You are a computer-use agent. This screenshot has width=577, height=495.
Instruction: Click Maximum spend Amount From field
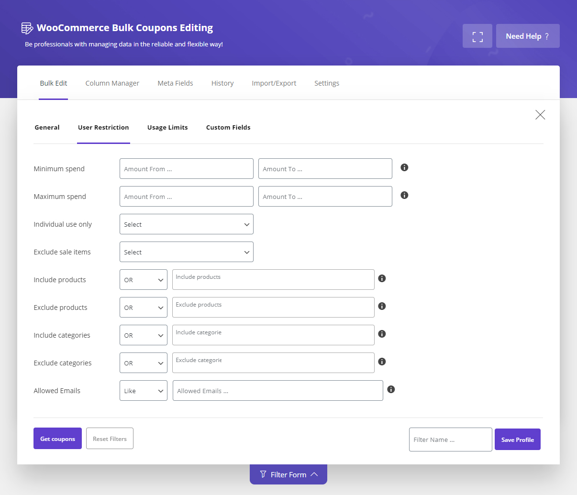pos(187,197)
